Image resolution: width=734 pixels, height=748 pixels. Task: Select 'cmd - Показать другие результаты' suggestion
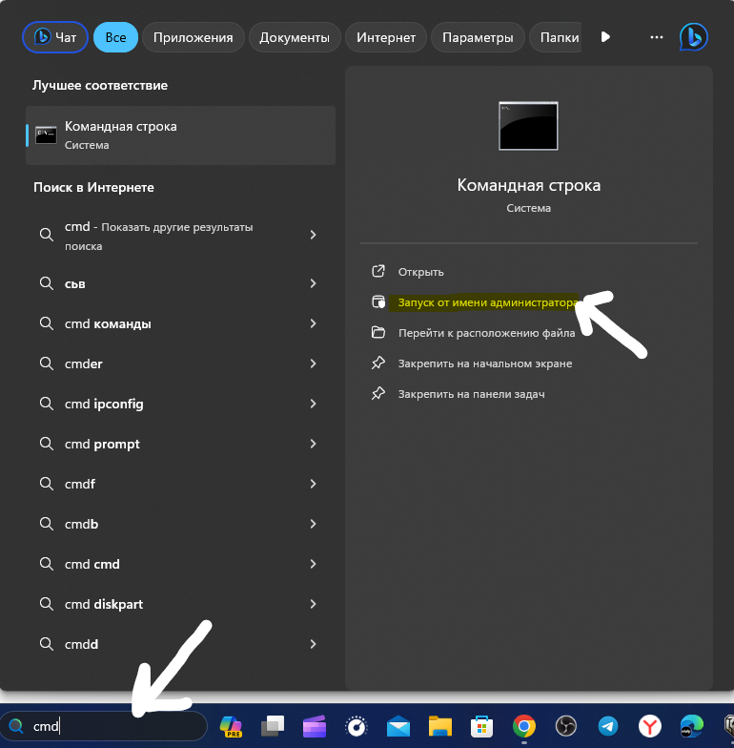coord(181,236)
